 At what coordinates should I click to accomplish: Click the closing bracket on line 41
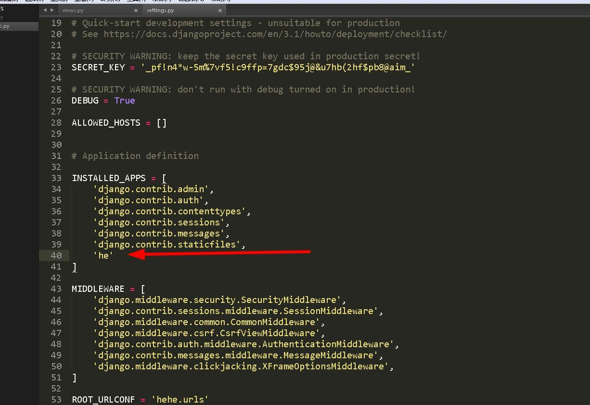click(x=74, y=266)
